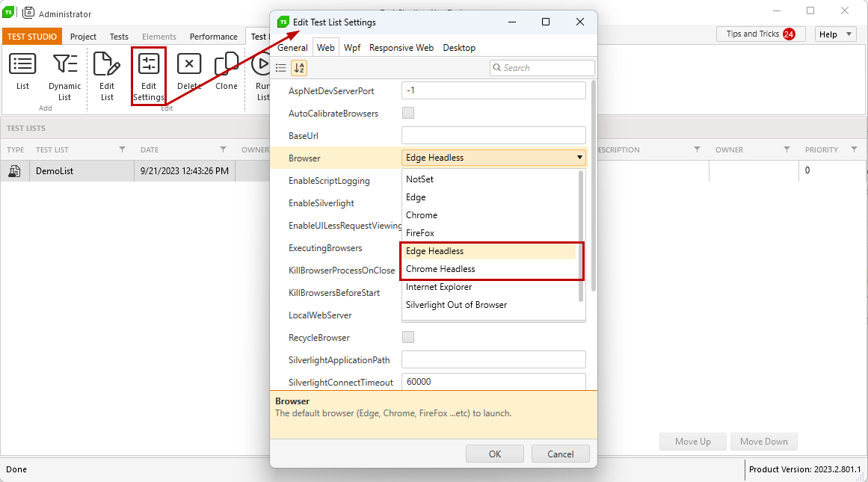
Task: Open the Test List column filter
Action: (x=123, y=149)
